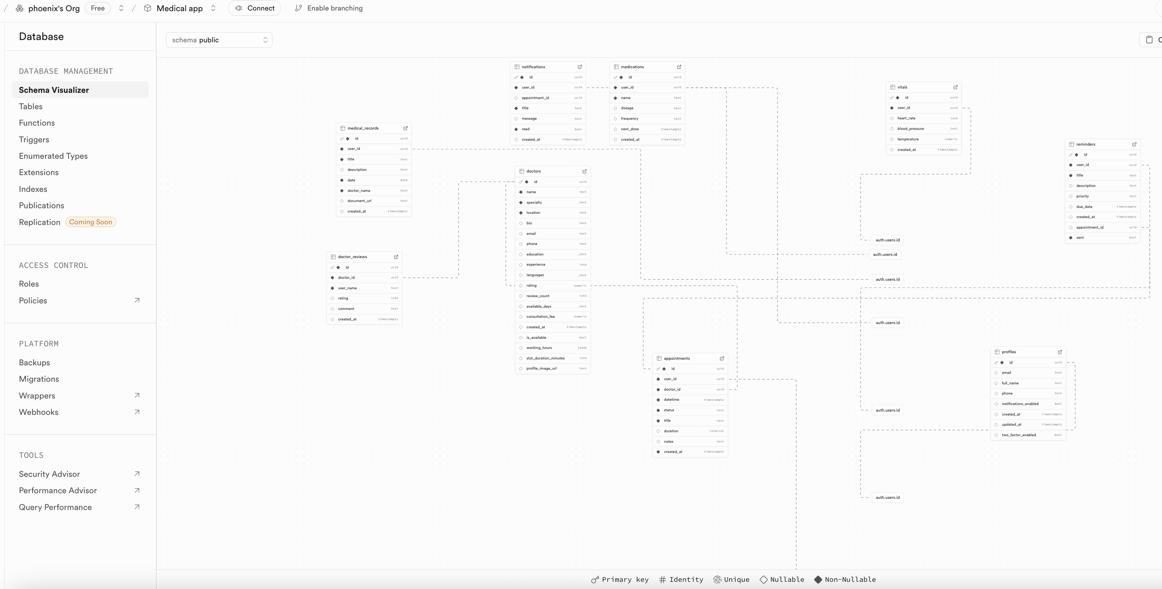Open the doctors table external link icon
Image resolution: width=1162 pixels, height=589 pixels.
tap(585, 171)
